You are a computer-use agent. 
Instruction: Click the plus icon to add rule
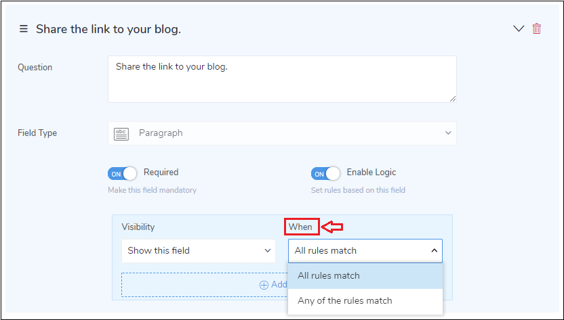click(x=264, y=285)
